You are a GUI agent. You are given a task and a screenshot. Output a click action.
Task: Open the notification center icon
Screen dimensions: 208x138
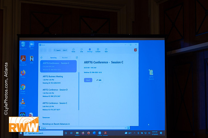(161, 133)
